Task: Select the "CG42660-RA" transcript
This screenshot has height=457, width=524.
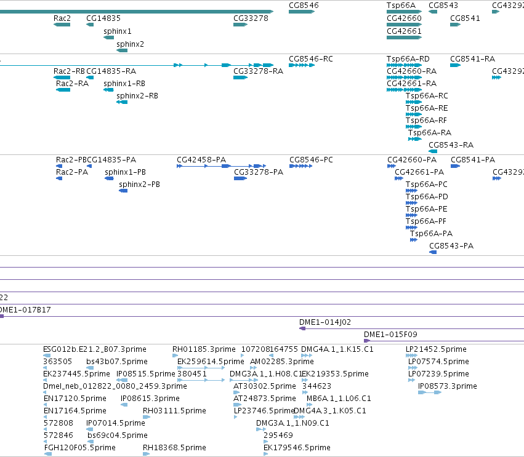Action: pyautogui.click(x=411, y=71)
